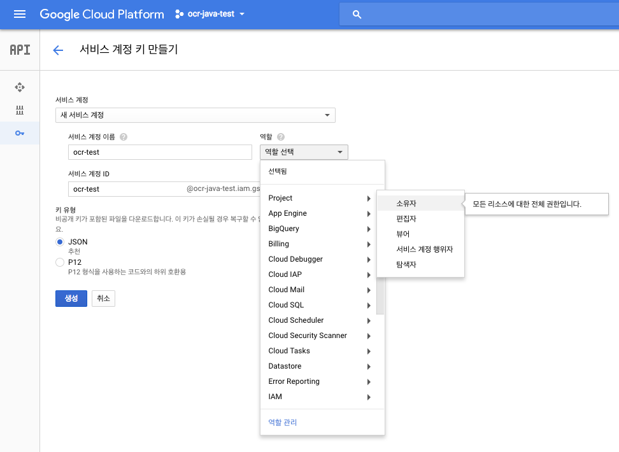Screen dimensions: 619x452
Task: Expand the Project role submenu
Action: point(320,198)
